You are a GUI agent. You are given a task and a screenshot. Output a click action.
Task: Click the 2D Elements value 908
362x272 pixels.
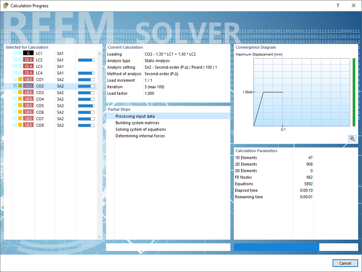(309, 164)
